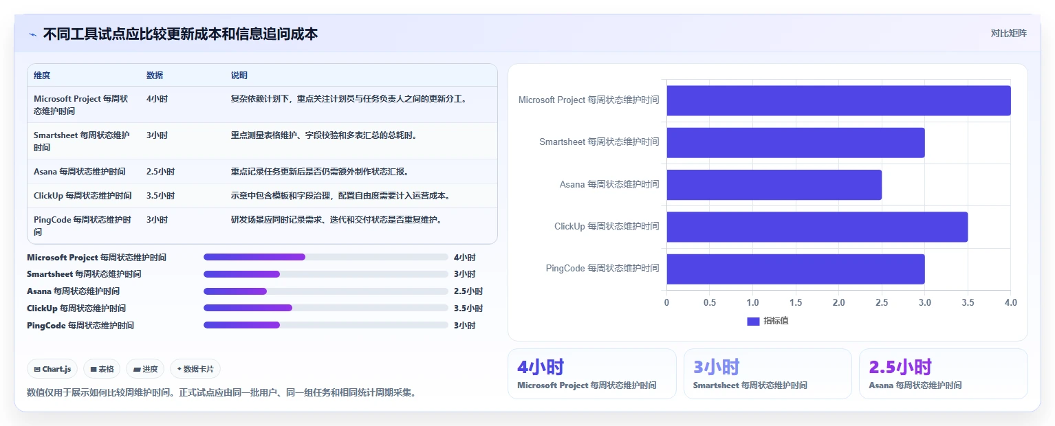Click the 对比矩阵 label in the header
The image size is (1055, 426).
pos(1008,34)
